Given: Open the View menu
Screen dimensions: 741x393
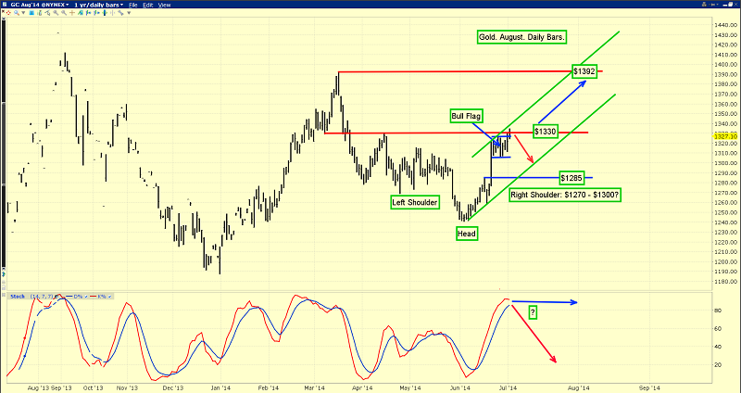Looking at the screenshot, I should point(164,5).
